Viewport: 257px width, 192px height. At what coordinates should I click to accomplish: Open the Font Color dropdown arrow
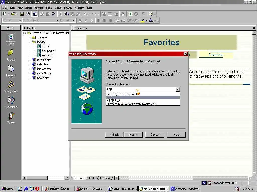155,20
